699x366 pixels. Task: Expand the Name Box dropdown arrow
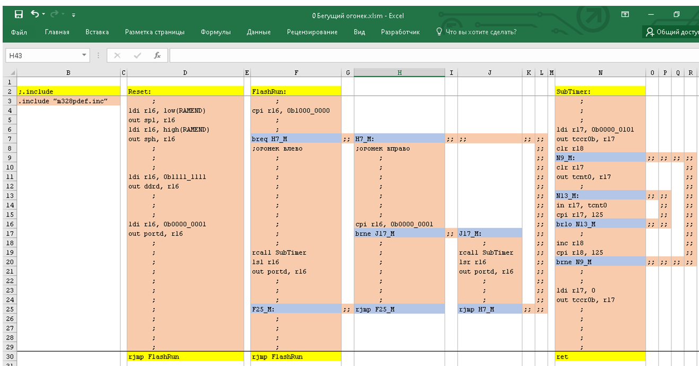point(84,55)
